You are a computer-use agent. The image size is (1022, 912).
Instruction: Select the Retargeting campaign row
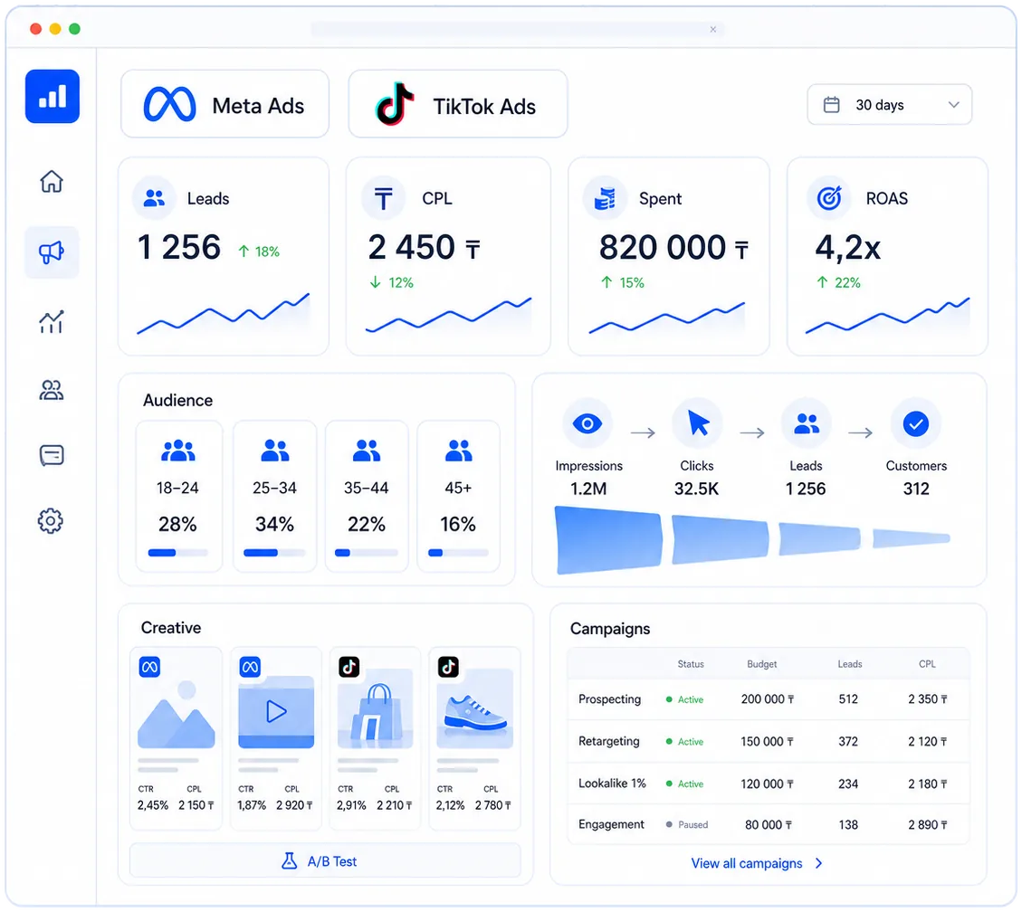tap(769, 741)
